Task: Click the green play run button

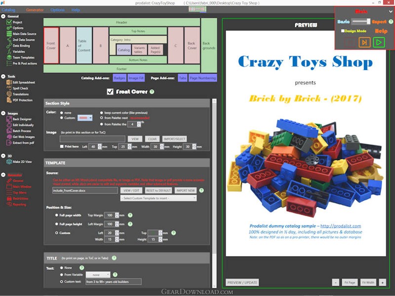Action: click(379, 42)
